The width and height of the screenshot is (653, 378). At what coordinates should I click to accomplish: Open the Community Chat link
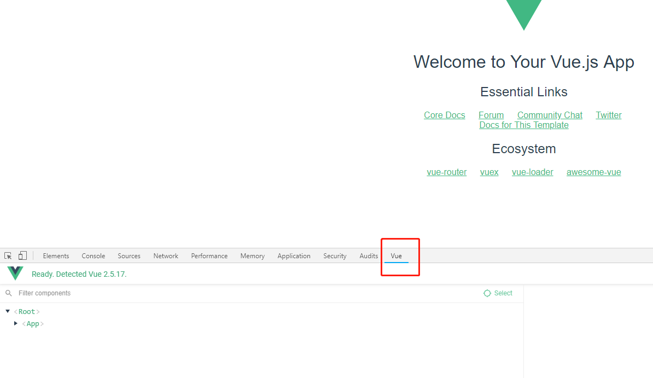[550, 115]
